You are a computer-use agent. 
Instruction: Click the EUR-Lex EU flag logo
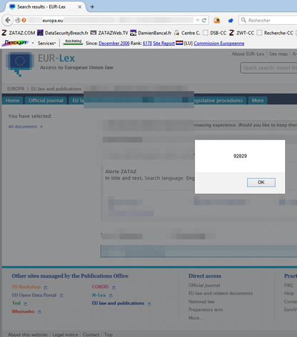pos(20,64)
